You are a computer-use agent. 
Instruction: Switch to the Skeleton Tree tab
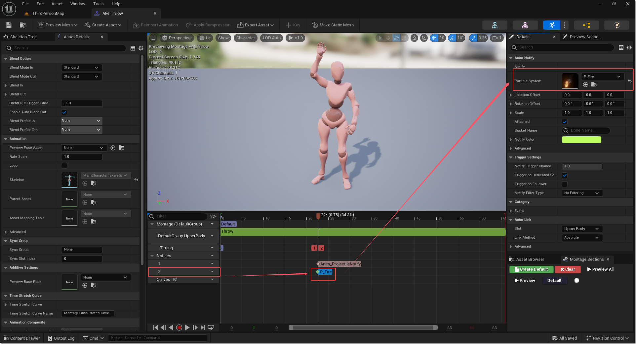23,37
